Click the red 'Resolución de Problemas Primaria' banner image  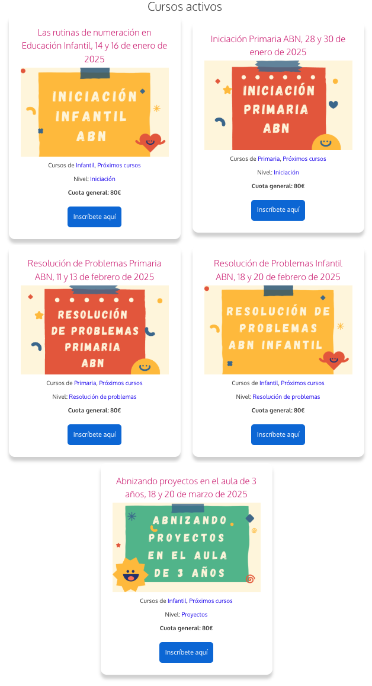tap(95, 330)
